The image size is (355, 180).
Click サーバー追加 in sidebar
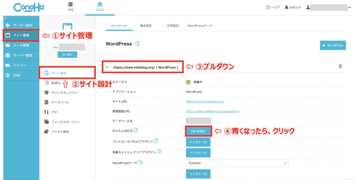click(21, 25)
